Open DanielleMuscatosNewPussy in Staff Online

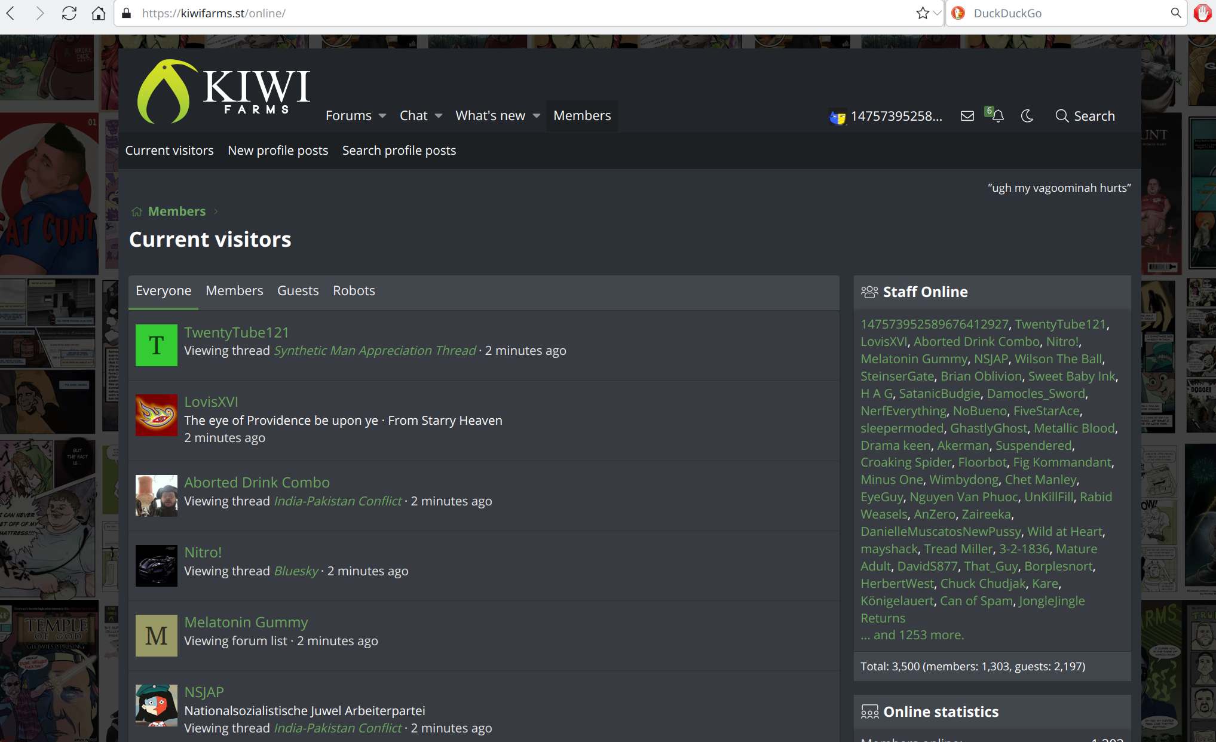941,532
